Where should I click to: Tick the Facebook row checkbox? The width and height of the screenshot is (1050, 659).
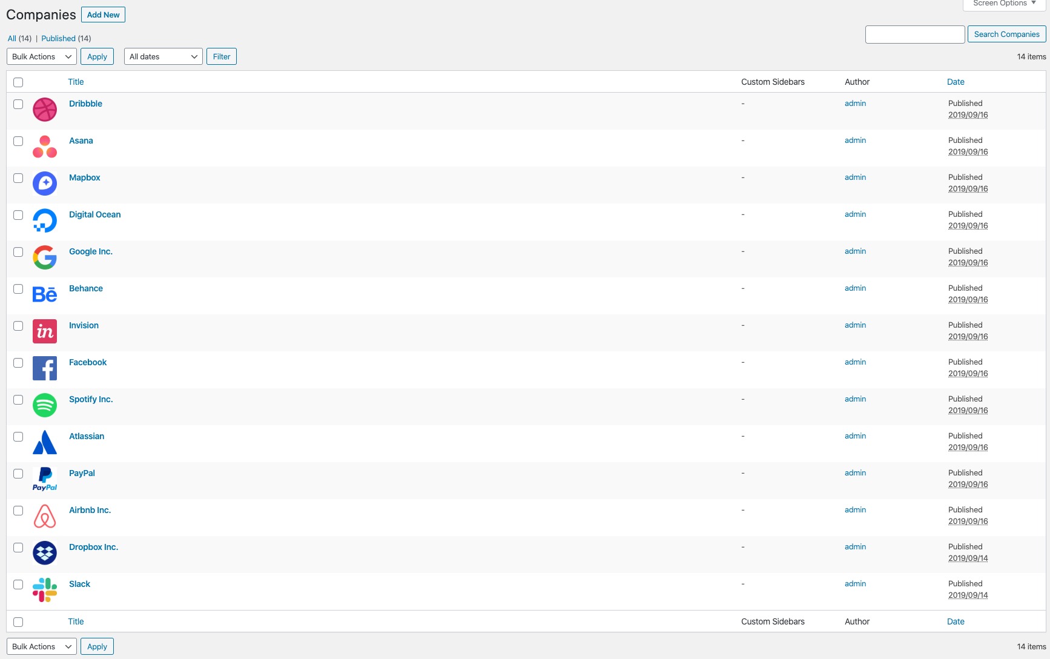(x=18, y=363)
